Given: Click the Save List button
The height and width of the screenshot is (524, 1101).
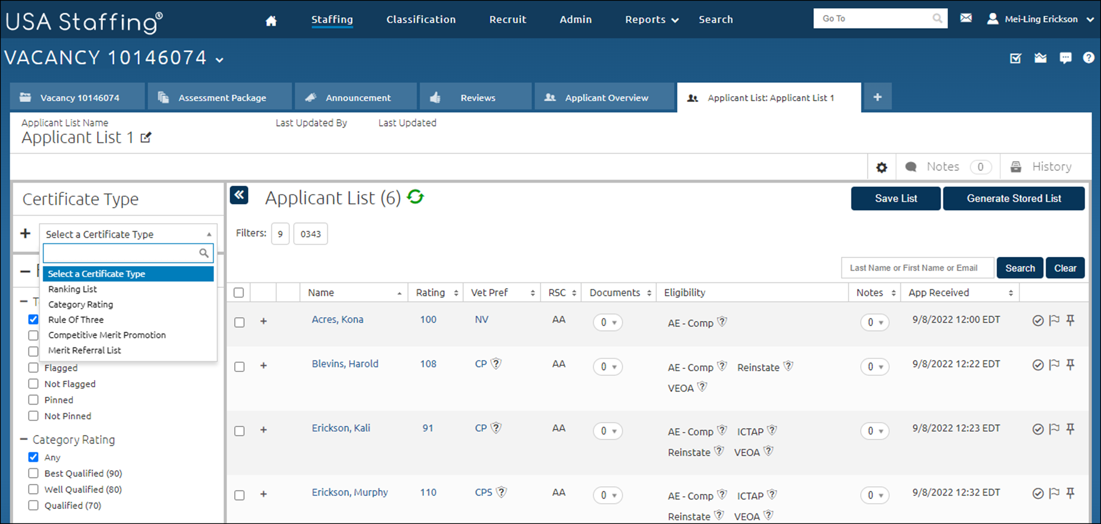Looking at the screenshot, I should (x=895, y=198).
